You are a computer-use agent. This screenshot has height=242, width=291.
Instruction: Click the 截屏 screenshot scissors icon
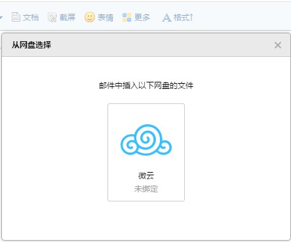point(52,18)
